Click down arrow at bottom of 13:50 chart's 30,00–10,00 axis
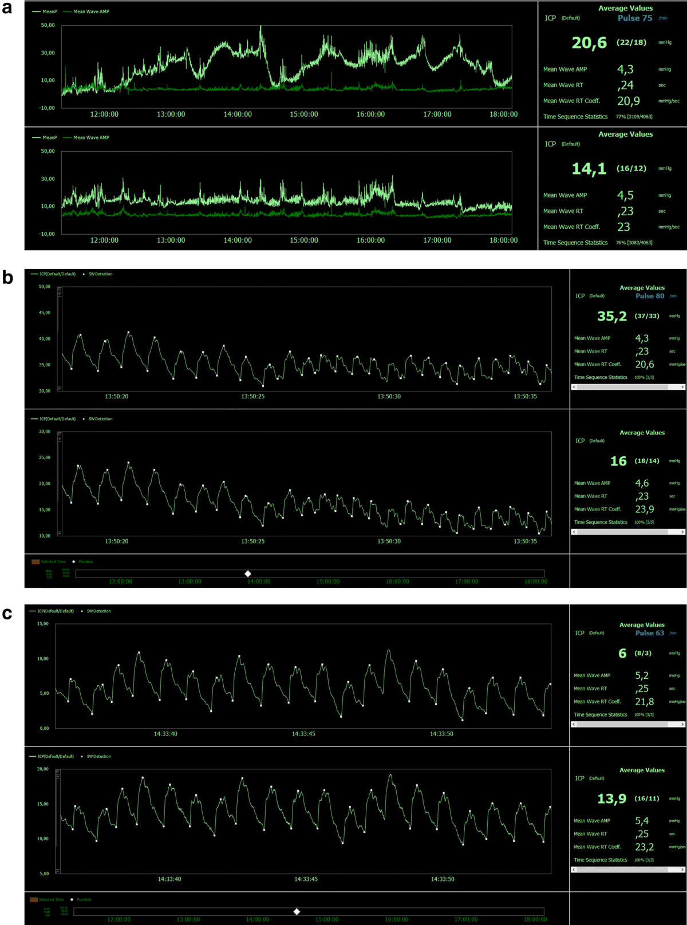The width and height of the screenshot is (687, 925). click(60, 533)
